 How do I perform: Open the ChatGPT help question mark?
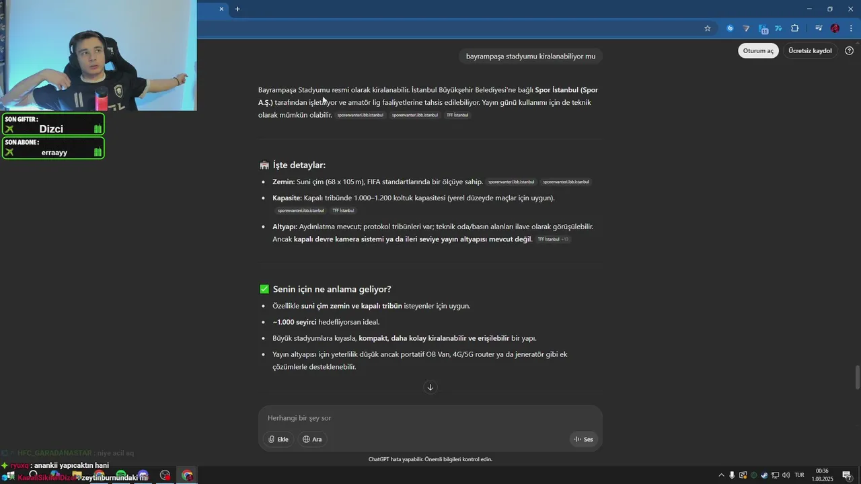coord(849,50)
